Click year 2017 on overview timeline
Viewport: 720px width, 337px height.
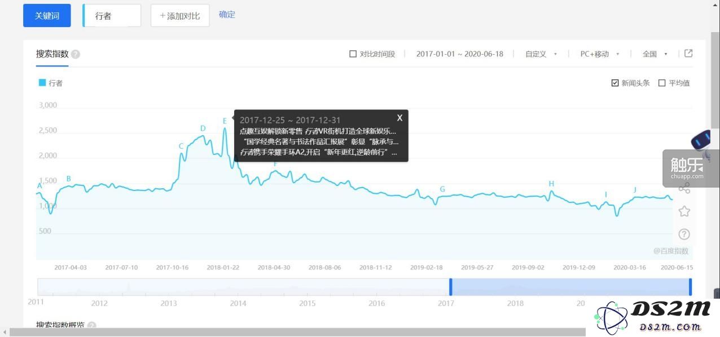[x=446, y=303]
